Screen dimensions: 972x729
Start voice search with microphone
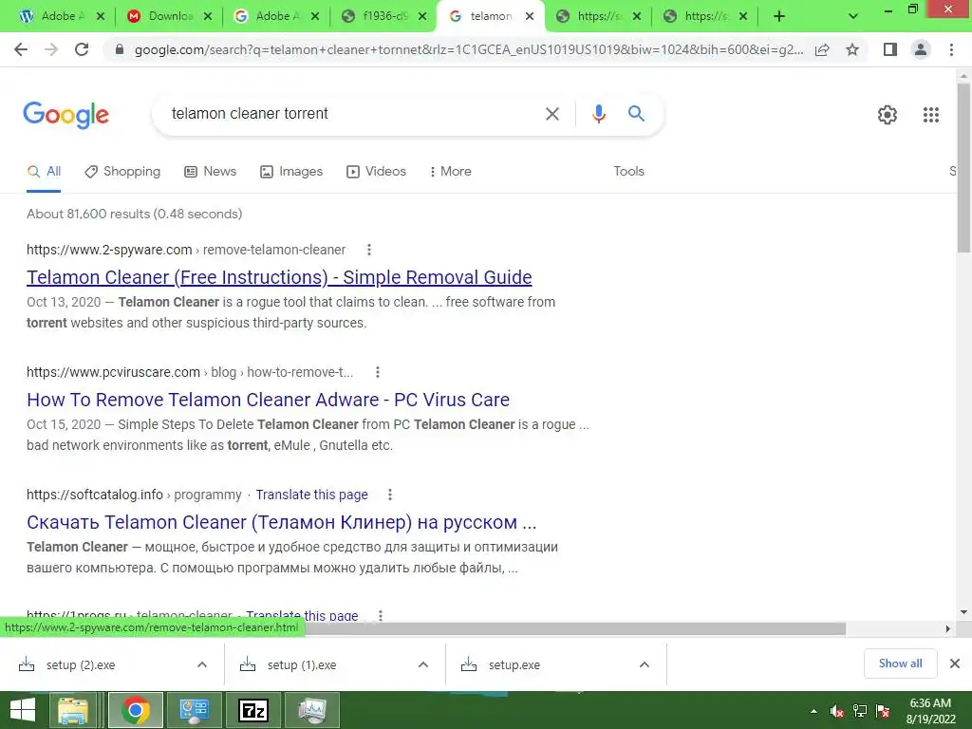[598, 114]
